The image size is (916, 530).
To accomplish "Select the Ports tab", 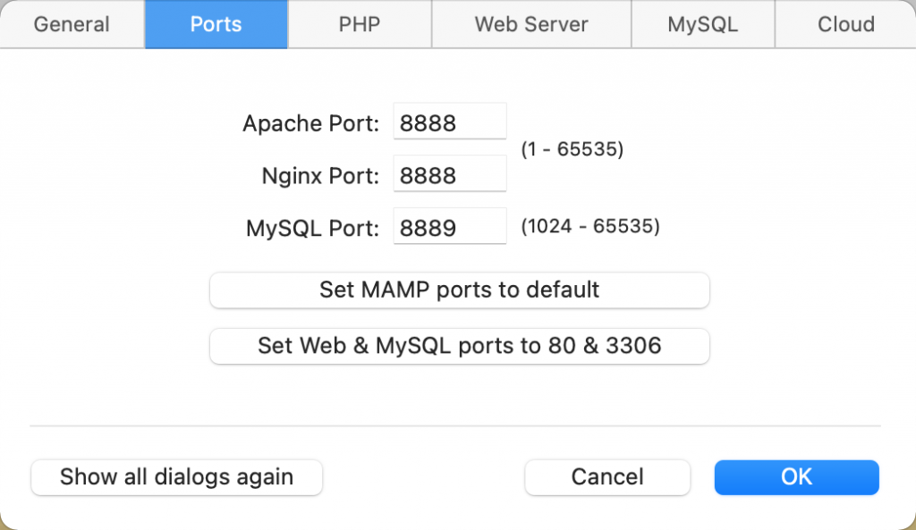I will tap(216, 24).
